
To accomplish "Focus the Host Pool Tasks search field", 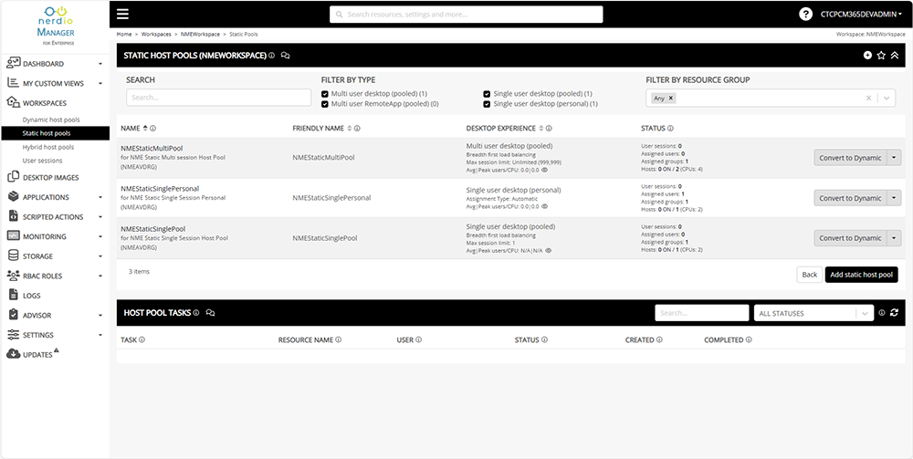I will click(x=701, y=313).
